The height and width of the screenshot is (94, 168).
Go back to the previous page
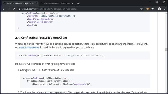click(x=4, y=9)
